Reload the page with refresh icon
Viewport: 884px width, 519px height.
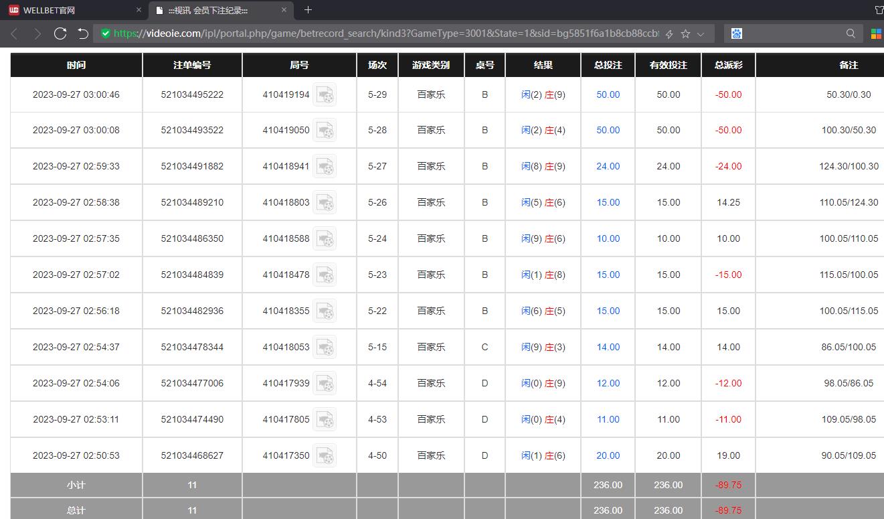[x=60, y=33]
